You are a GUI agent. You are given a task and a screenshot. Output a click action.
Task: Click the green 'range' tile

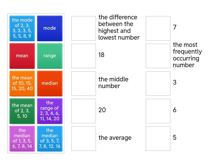(50, 56)
